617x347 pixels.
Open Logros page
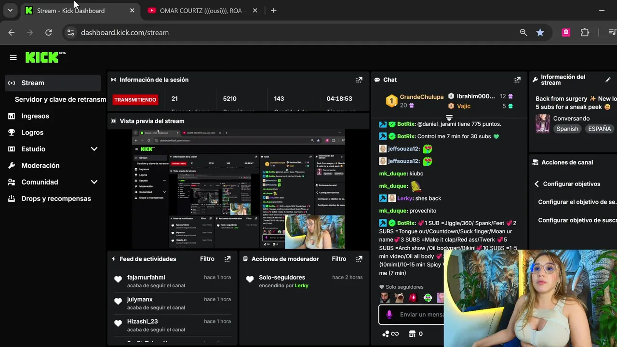[32, 133]
